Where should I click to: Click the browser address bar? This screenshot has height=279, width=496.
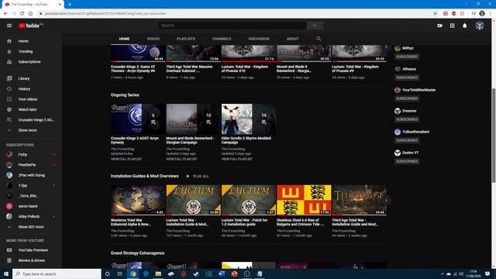click(234, 14)
